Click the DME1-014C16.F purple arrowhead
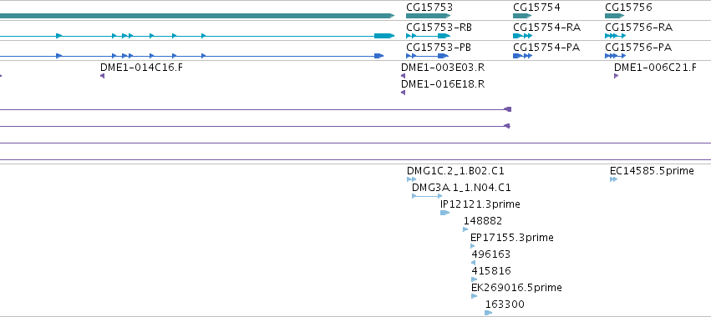This screenshot has height=317, width=711. [103, 76]
